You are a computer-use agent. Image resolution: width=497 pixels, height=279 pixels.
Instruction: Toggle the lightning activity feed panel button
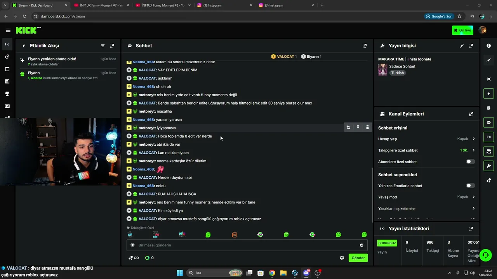(x=488, y=93)
